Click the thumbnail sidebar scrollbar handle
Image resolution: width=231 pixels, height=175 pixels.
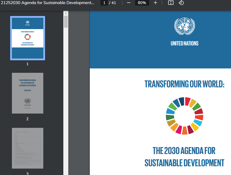pyautogui.click(x=66, y=22)
